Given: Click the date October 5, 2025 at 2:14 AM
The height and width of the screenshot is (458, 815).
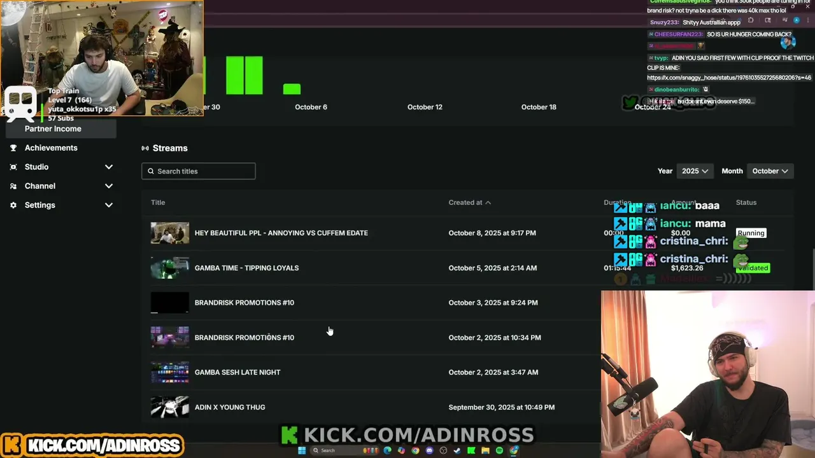Looking at the screenshot, I should [493, 268].
